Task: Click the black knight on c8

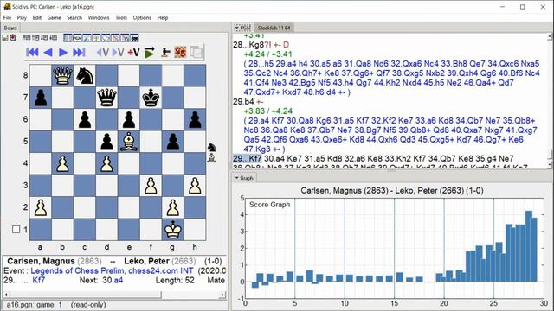Action: pos(85,75)
